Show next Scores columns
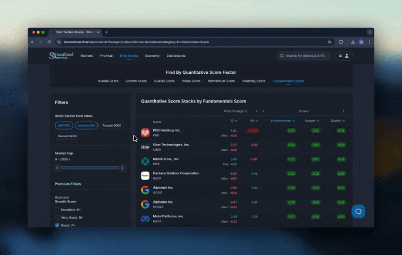 click(x=344, y=111)
